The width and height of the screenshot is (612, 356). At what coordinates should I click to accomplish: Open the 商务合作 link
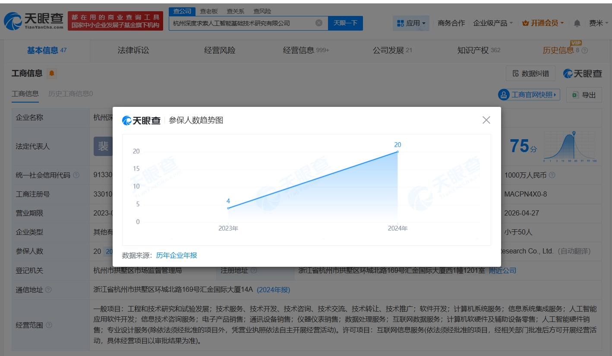click(451, 23)
